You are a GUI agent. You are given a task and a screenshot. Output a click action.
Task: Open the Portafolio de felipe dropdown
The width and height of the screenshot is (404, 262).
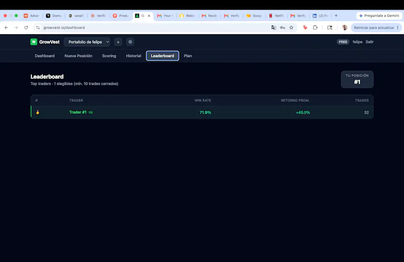[87, 42]
